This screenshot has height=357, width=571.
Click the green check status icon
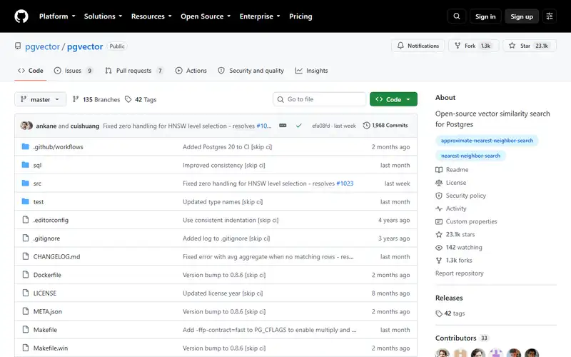(298, 126)
